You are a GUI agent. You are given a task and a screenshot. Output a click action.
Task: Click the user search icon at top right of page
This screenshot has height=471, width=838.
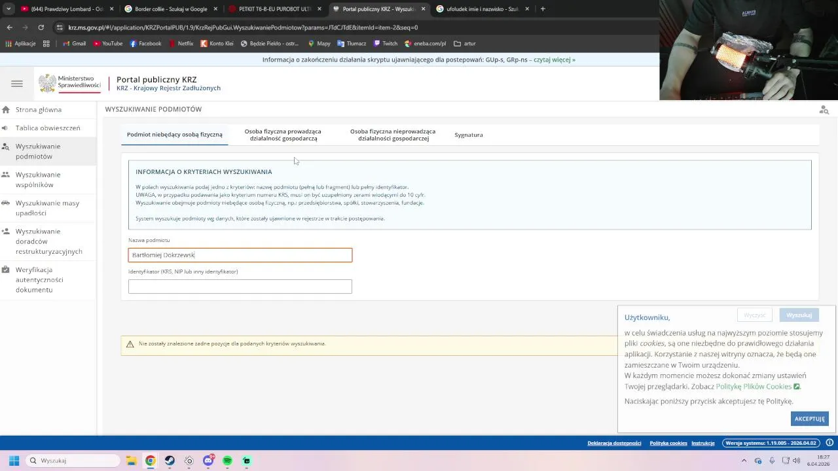(x=824, y=110)
